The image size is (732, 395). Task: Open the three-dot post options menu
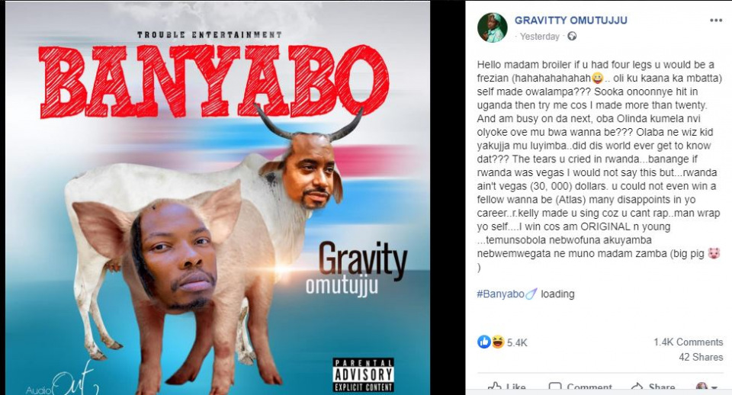tap(716, 21)
